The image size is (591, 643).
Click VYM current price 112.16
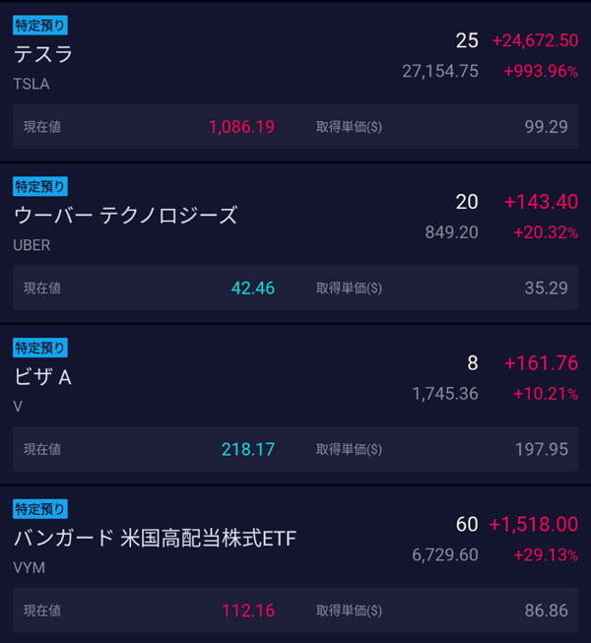coord(248,611)
